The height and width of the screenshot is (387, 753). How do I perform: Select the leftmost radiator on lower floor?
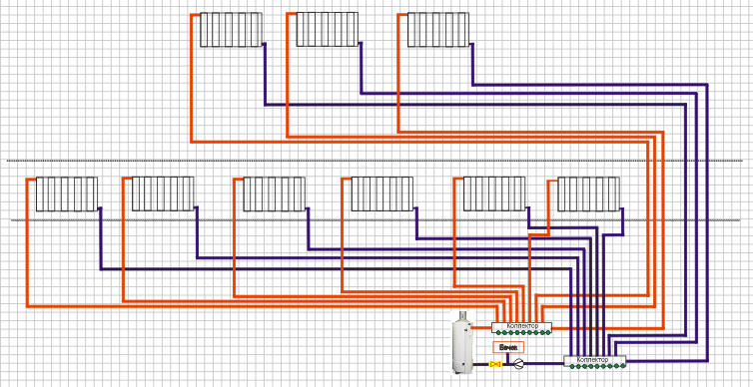67,194
